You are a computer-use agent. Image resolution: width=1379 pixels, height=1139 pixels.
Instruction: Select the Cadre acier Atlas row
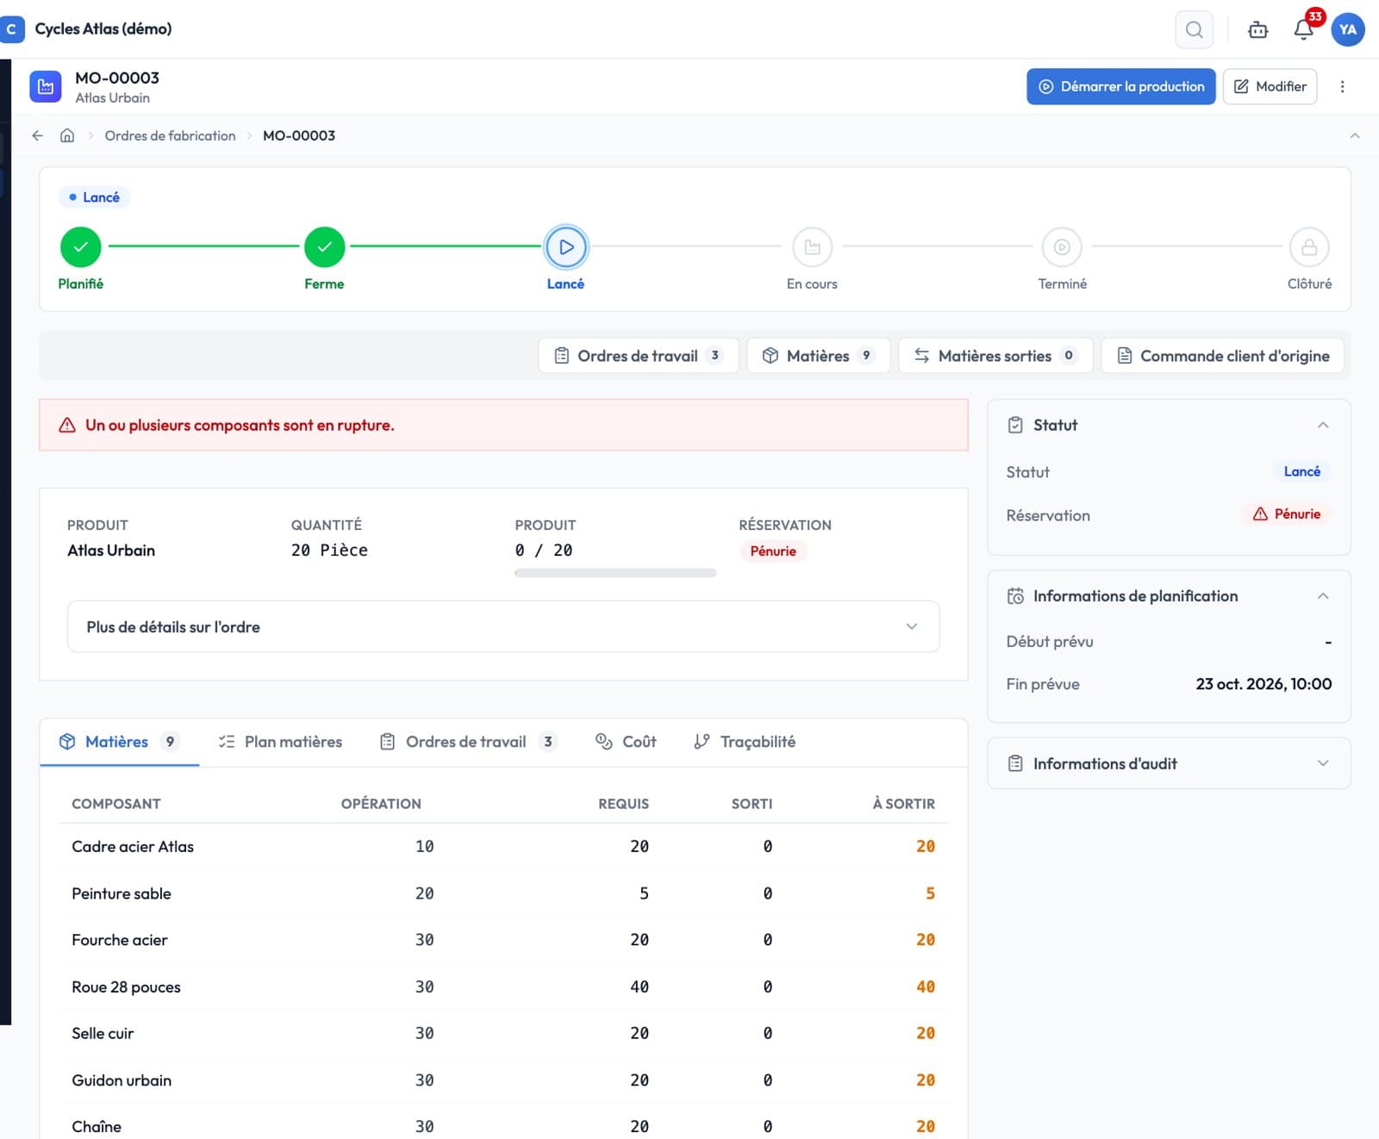503,847
